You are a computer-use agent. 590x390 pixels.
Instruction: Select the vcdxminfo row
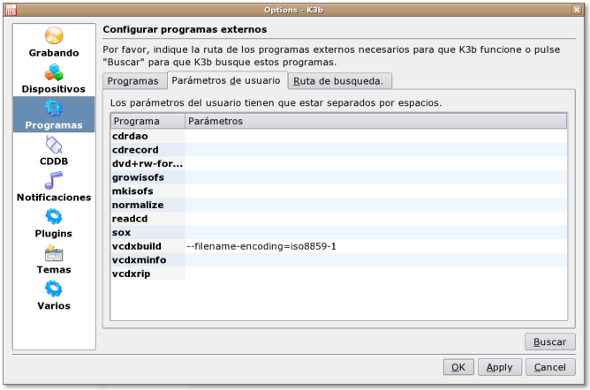(x=338, y=260)
